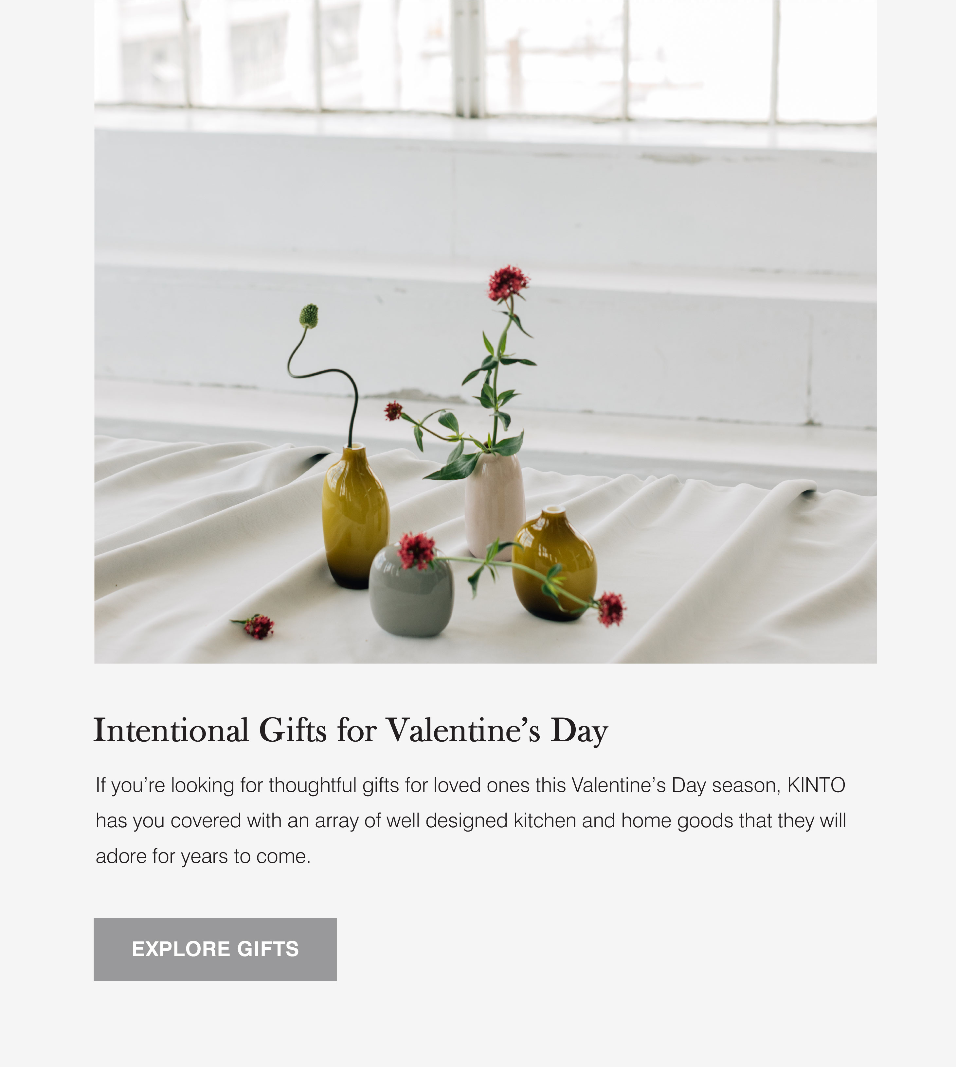The height and width of the screenshot is (1067, 956).
Task: Click the red flower resting in gray vase
Action: point(417,551)
